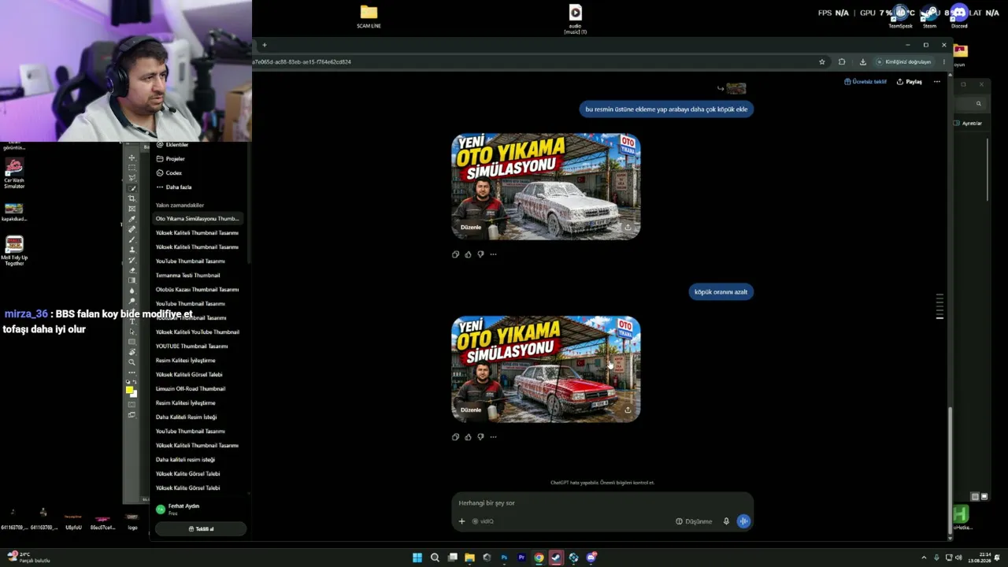
Task: Open the audio (music) desktop file
Action: (x=576, y=19)
